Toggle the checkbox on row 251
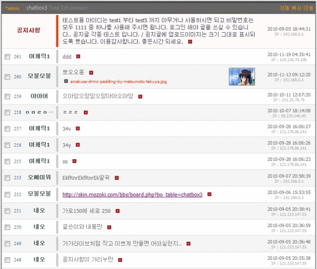 tap(7, 211)
